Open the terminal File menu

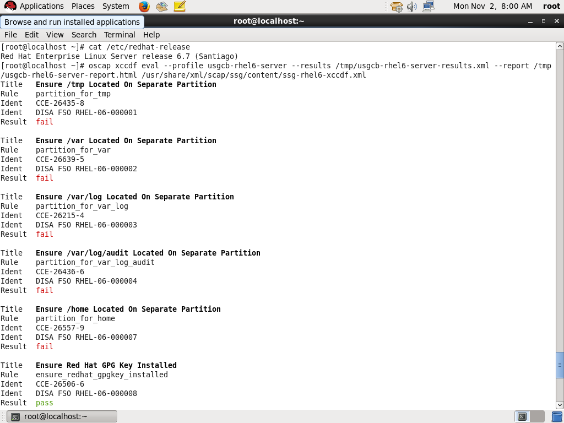pos(10,35)
